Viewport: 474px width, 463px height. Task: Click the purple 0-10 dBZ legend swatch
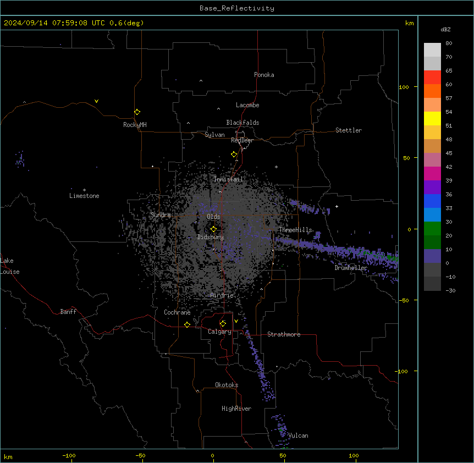tap(432, 256)
